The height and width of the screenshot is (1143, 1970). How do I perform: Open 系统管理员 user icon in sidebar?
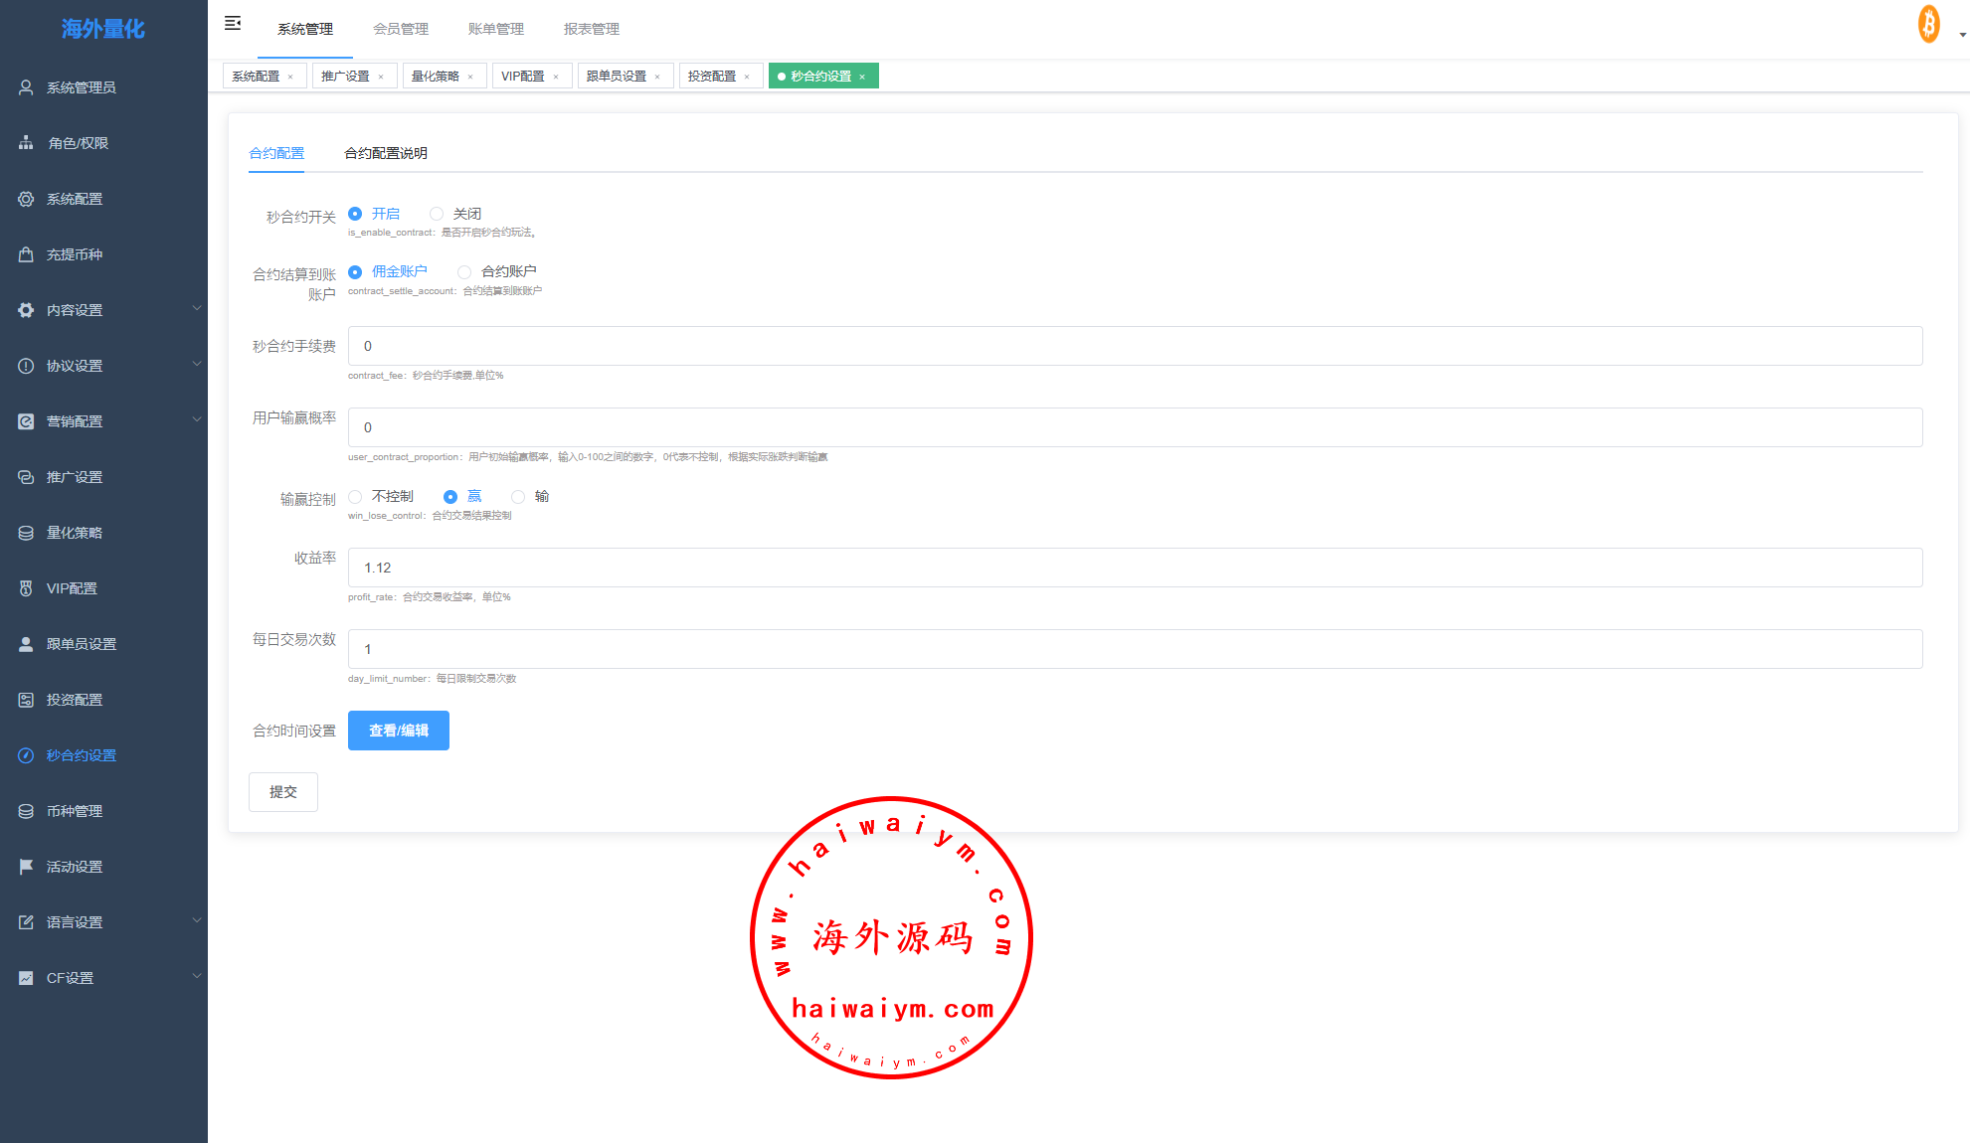point(26,87)
